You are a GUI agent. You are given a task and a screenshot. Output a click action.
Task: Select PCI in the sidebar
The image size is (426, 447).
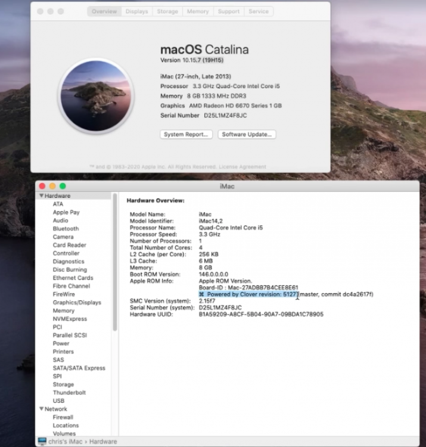point(57,327)
